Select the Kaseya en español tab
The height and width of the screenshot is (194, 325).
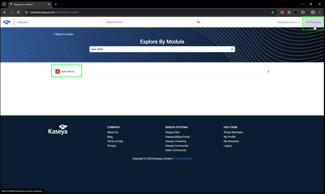(29, 4)
